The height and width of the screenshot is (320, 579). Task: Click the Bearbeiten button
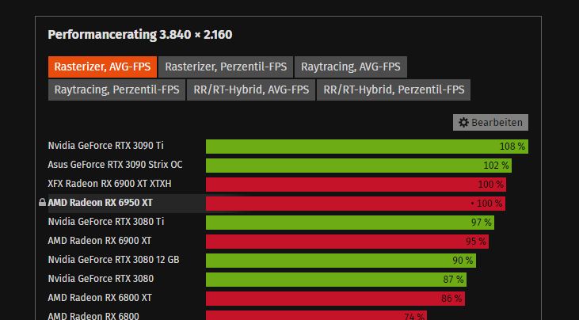pos(490,122)
